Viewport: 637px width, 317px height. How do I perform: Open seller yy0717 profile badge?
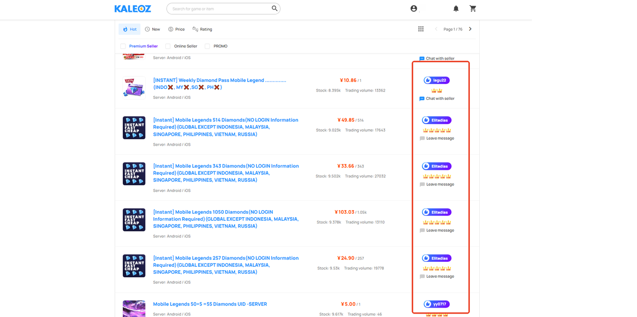(x=436, y=304)
